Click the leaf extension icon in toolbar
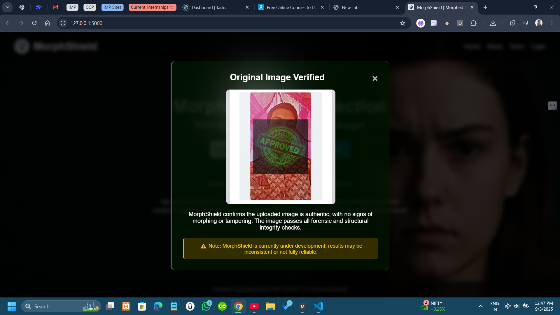Image resolution: width=560 pixels, height=315 pixels. click(512, 23)
